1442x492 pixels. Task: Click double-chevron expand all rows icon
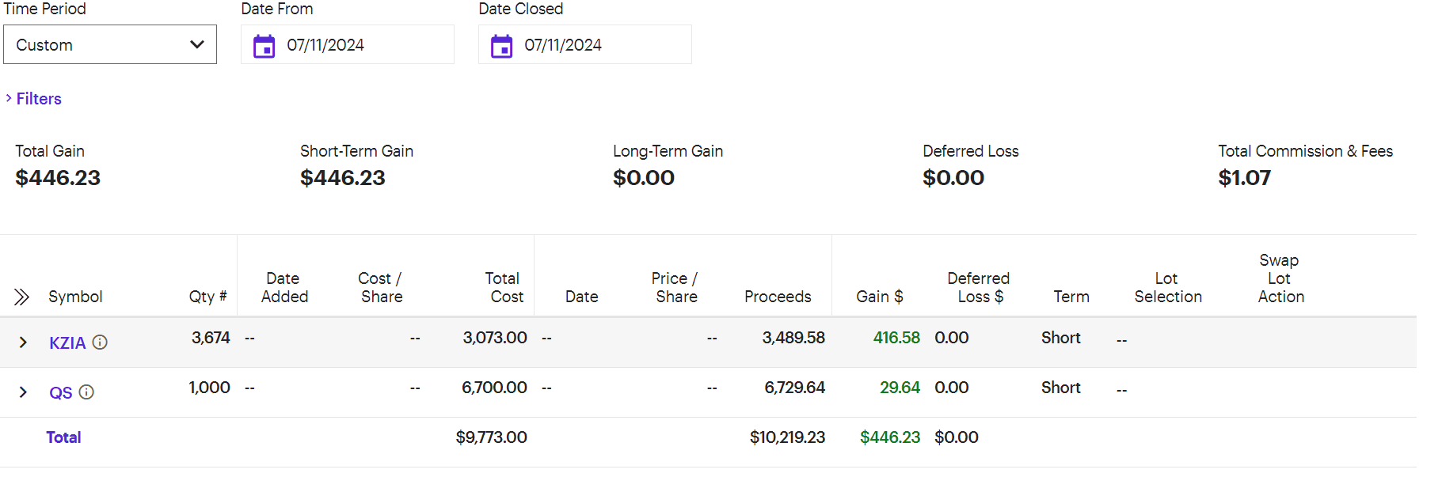[x=21, y=297]
